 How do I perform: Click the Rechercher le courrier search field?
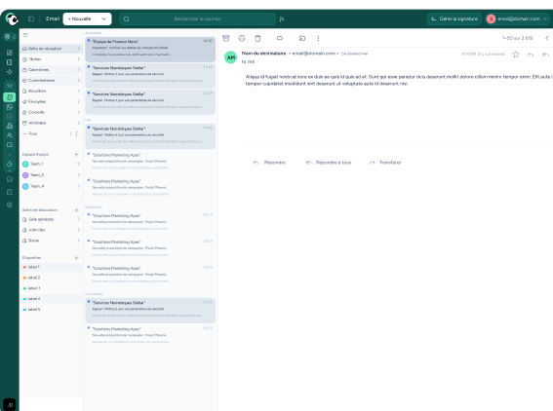(197, 19)
